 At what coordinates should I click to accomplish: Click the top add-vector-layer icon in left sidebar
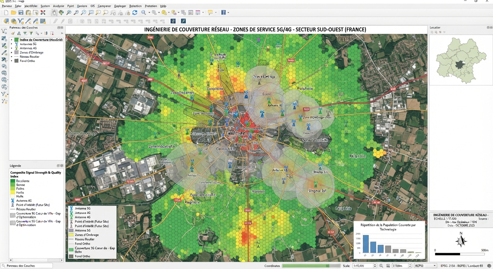4,31
